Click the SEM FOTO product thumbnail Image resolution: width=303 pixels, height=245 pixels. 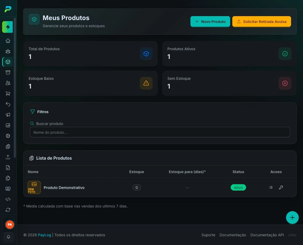tap(34, 187)
